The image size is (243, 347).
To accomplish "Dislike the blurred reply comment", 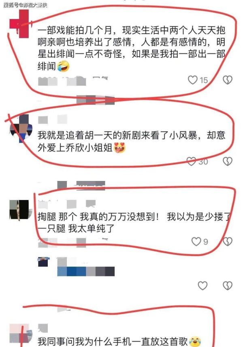I will (x=228, y=286).
